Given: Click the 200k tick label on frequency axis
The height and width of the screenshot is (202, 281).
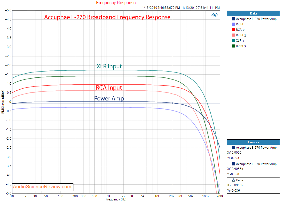Looking at the screenshot, I should point(220,196).
